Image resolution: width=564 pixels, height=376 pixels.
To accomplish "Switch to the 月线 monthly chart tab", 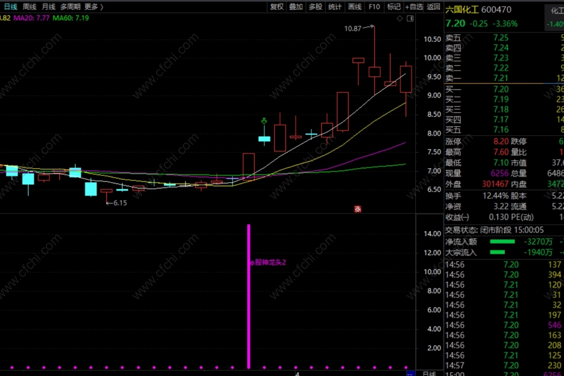I will tap(49, 7).
